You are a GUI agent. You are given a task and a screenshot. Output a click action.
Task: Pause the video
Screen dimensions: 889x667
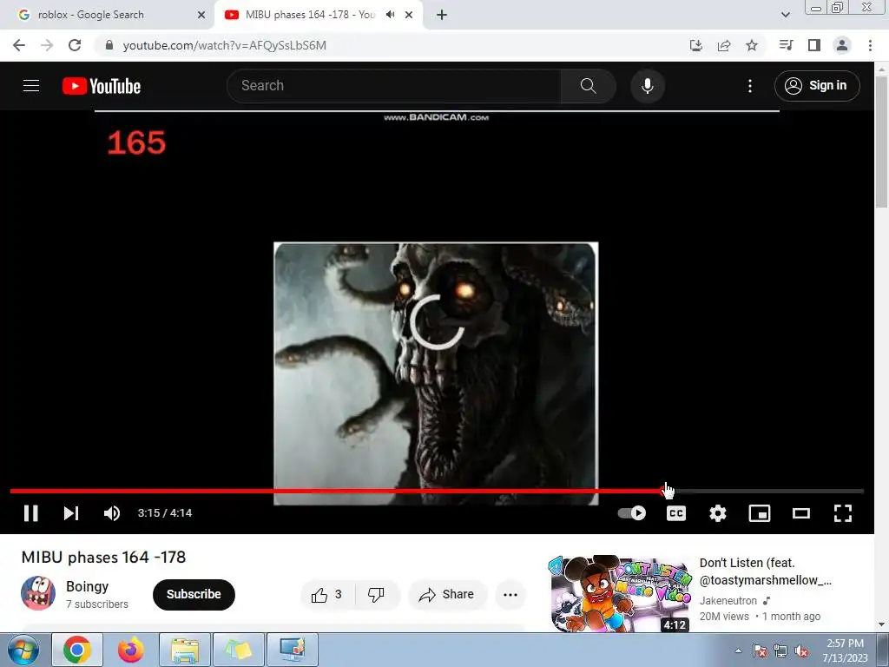31,513
